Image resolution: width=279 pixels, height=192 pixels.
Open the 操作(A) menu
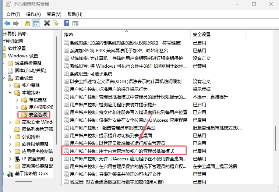tap(33, 14)
